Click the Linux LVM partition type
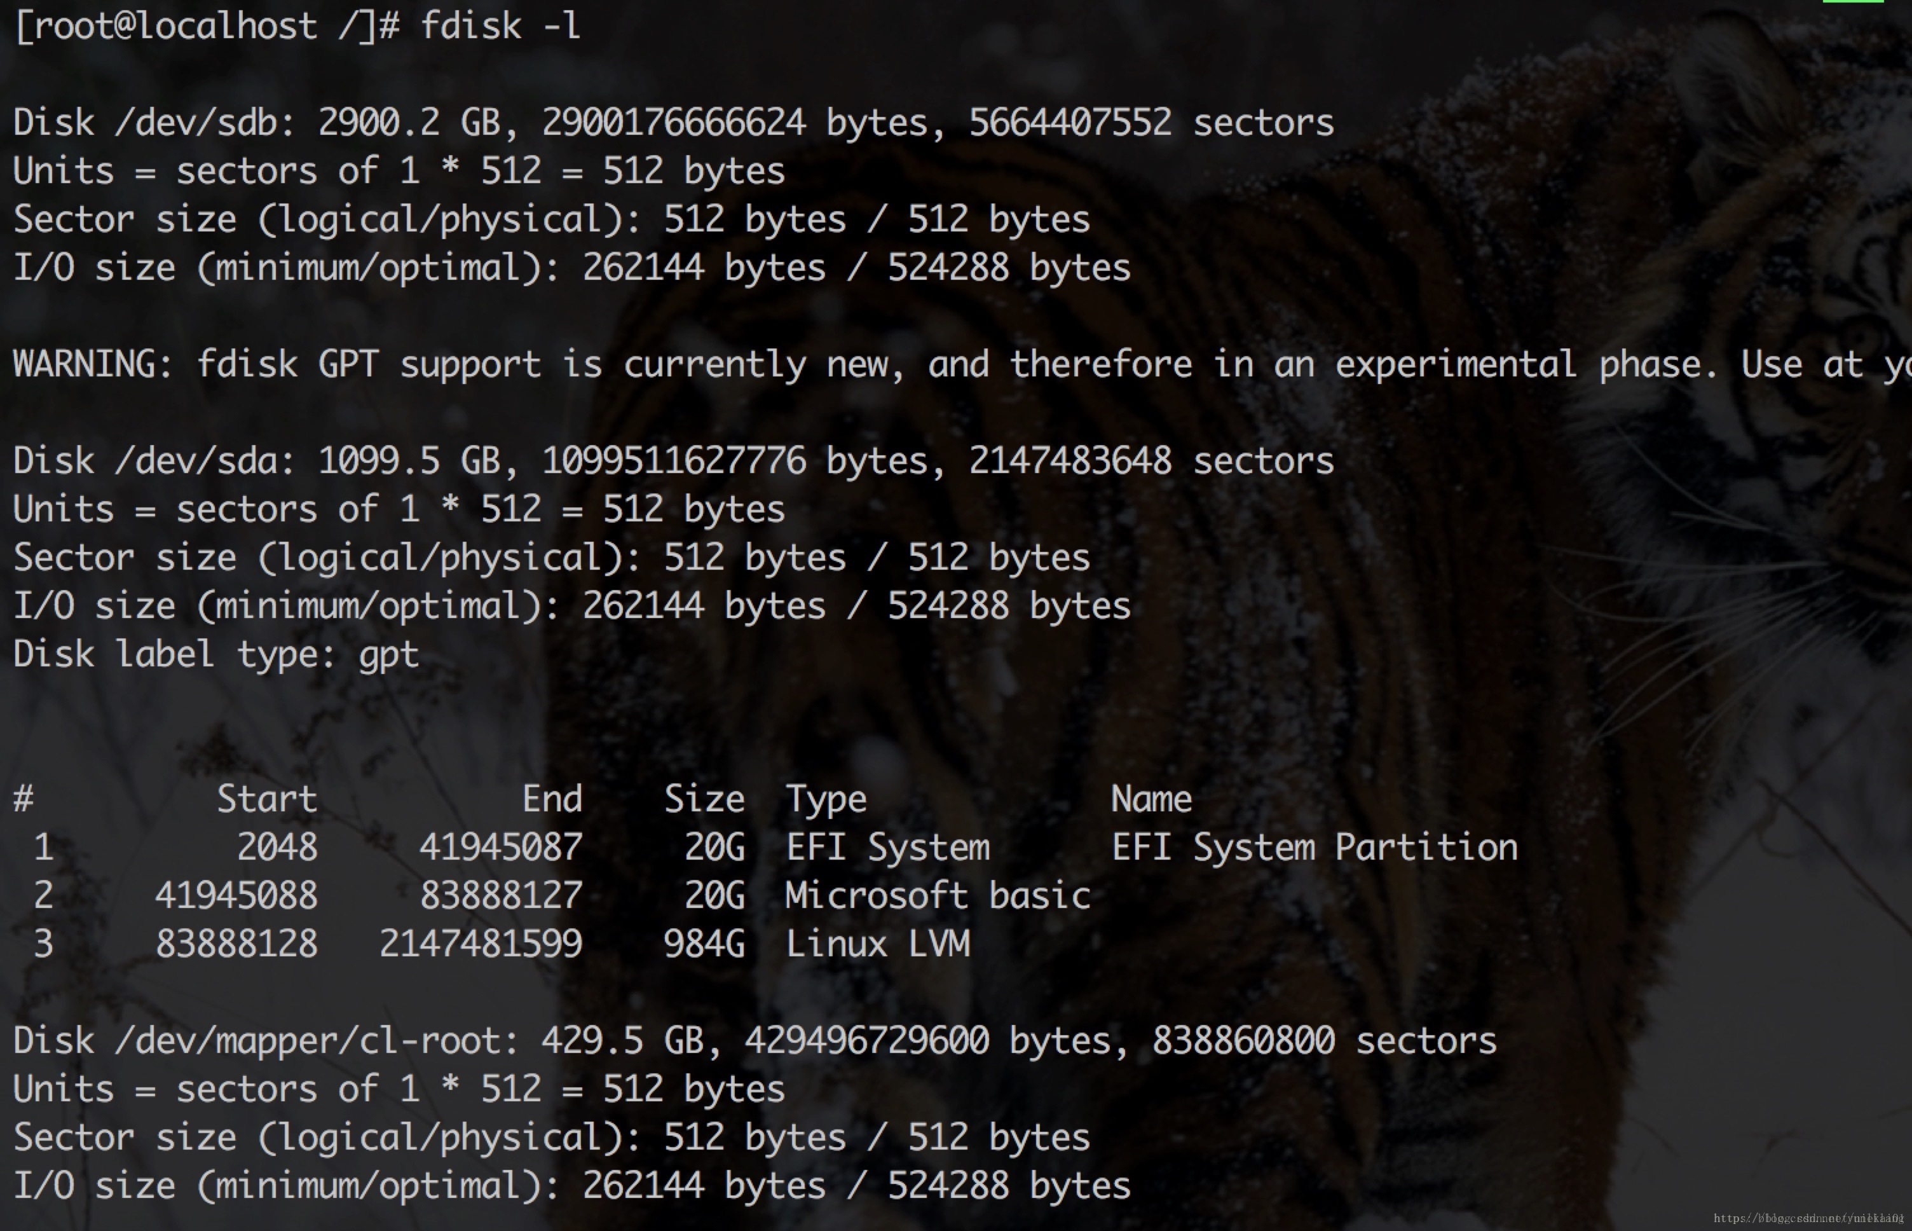This screenshot has height=1231, width=1912. [877, 944]
